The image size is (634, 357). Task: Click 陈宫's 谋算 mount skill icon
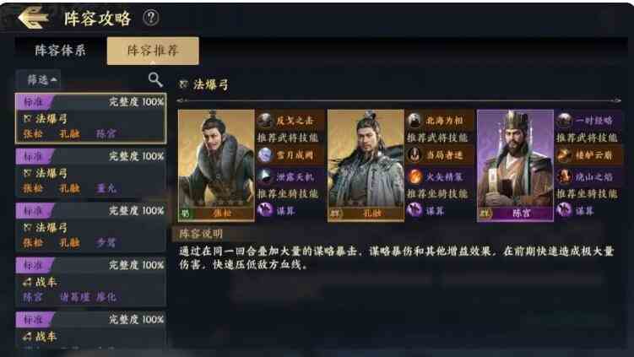coord(564,210)
